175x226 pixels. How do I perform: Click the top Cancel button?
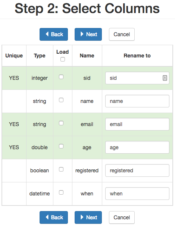tap(122, 34)
